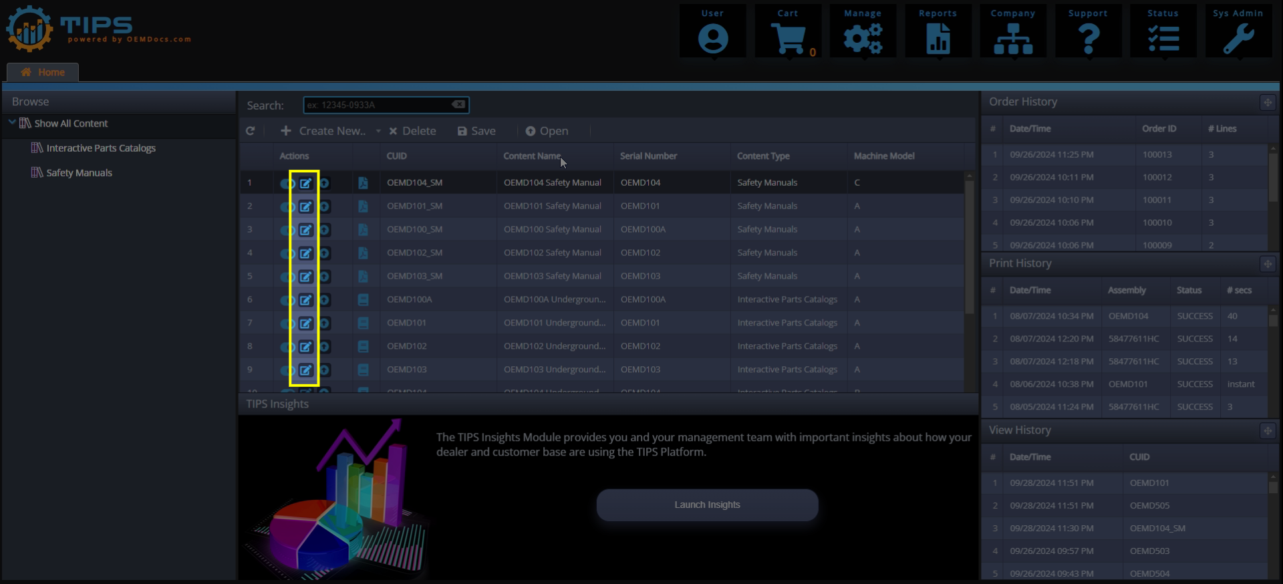1283x584 pixels.
Task: Click the eye view icon for OEMD100A row
Action: pos(287,300)
